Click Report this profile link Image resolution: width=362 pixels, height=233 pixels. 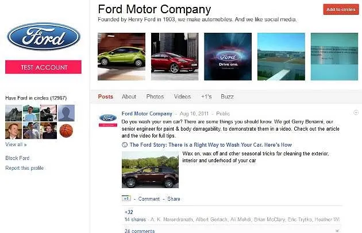25,168
